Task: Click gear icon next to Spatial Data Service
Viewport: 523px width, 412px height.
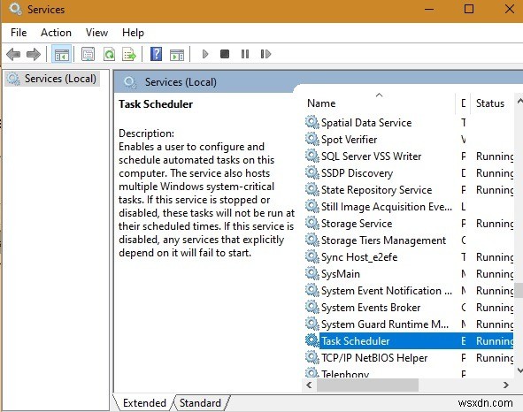Action: [x=312, y=122]
